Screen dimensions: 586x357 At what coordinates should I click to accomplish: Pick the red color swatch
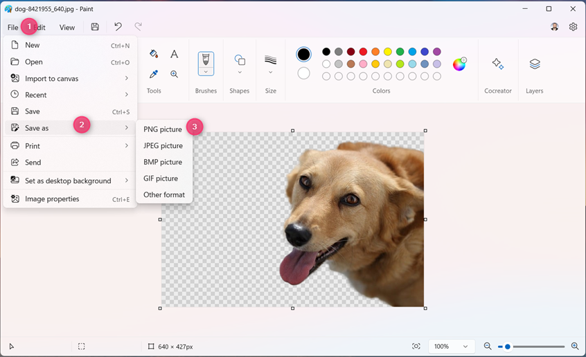point(364,52)
